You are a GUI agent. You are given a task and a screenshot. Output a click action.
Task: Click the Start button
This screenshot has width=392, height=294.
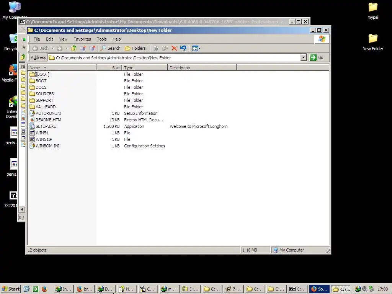(x=11, y=289)
